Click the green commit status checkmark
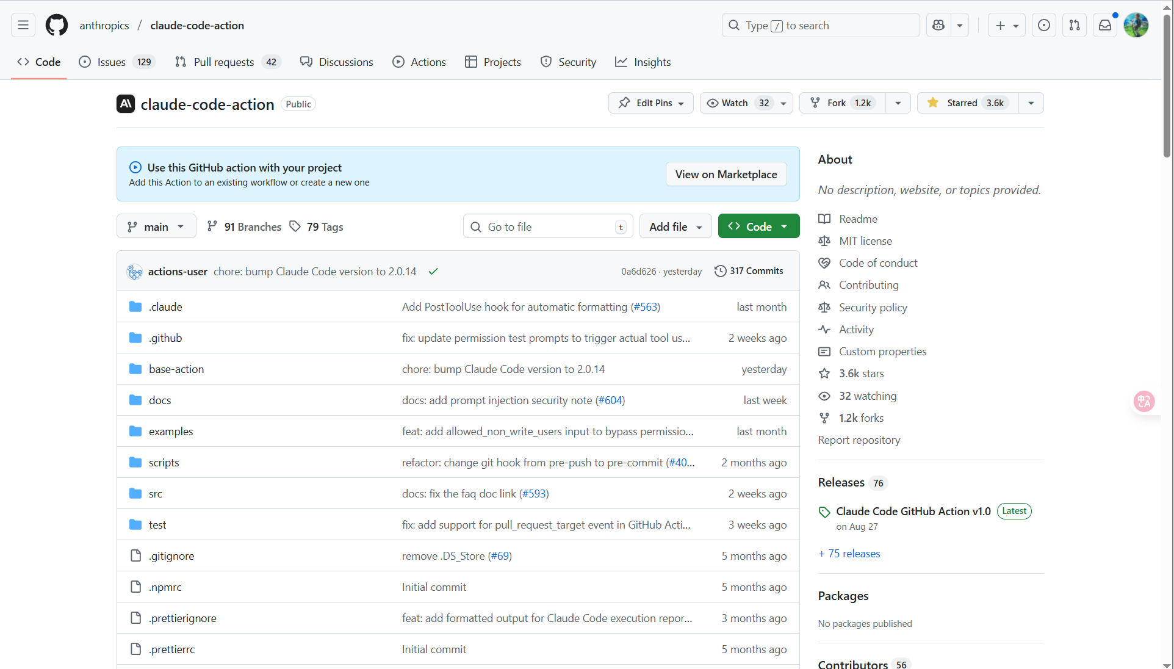1174x669 pixels. 433,272
